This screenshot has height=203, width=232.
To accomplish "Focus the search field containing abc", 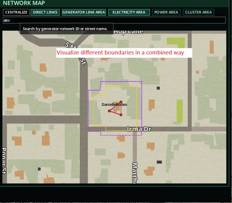I will 114,21.
